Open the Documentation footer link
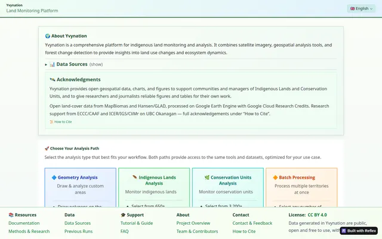Screen dimensions: 382x239 24,223
